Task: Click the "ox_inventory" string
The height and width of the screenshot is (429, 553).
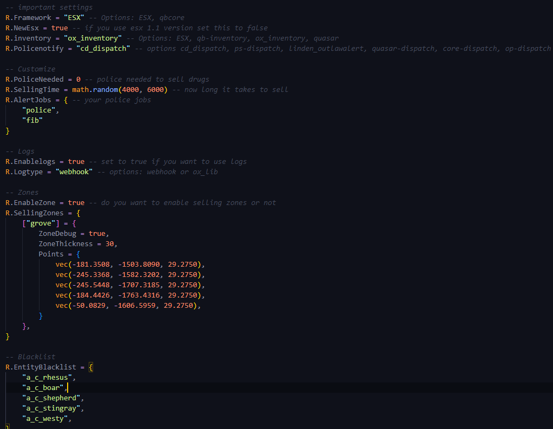Action: tap(93, 38)
